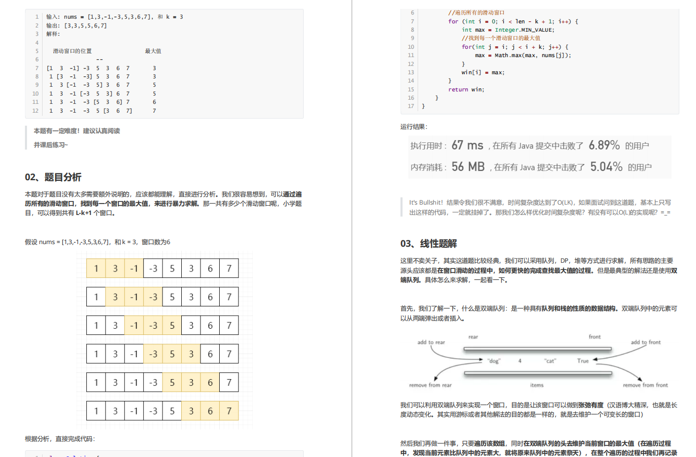Click the note '本题有一定难度！建议认真阅读'
Viewport: 696px width, 457px height.
(77, 131)
